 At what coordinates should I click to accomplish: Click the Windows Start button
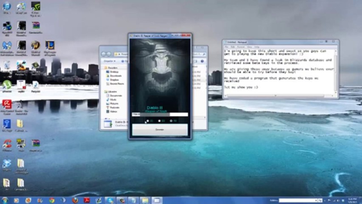pyautogui.click(x=5, y=200)
